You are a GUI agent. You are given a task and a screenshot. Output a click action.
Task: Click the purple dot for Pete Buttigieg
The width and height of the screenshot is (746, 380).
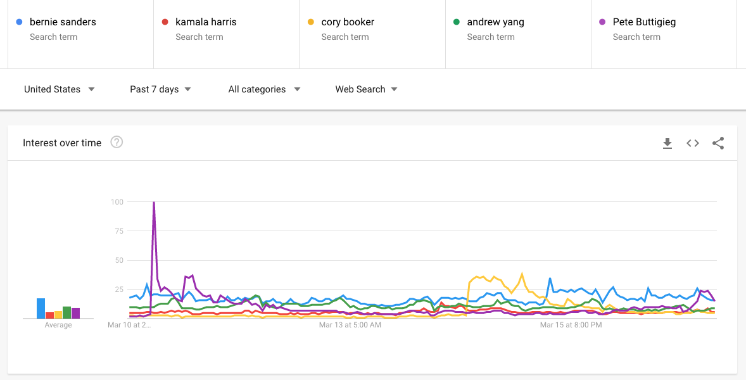coord(602,22)
